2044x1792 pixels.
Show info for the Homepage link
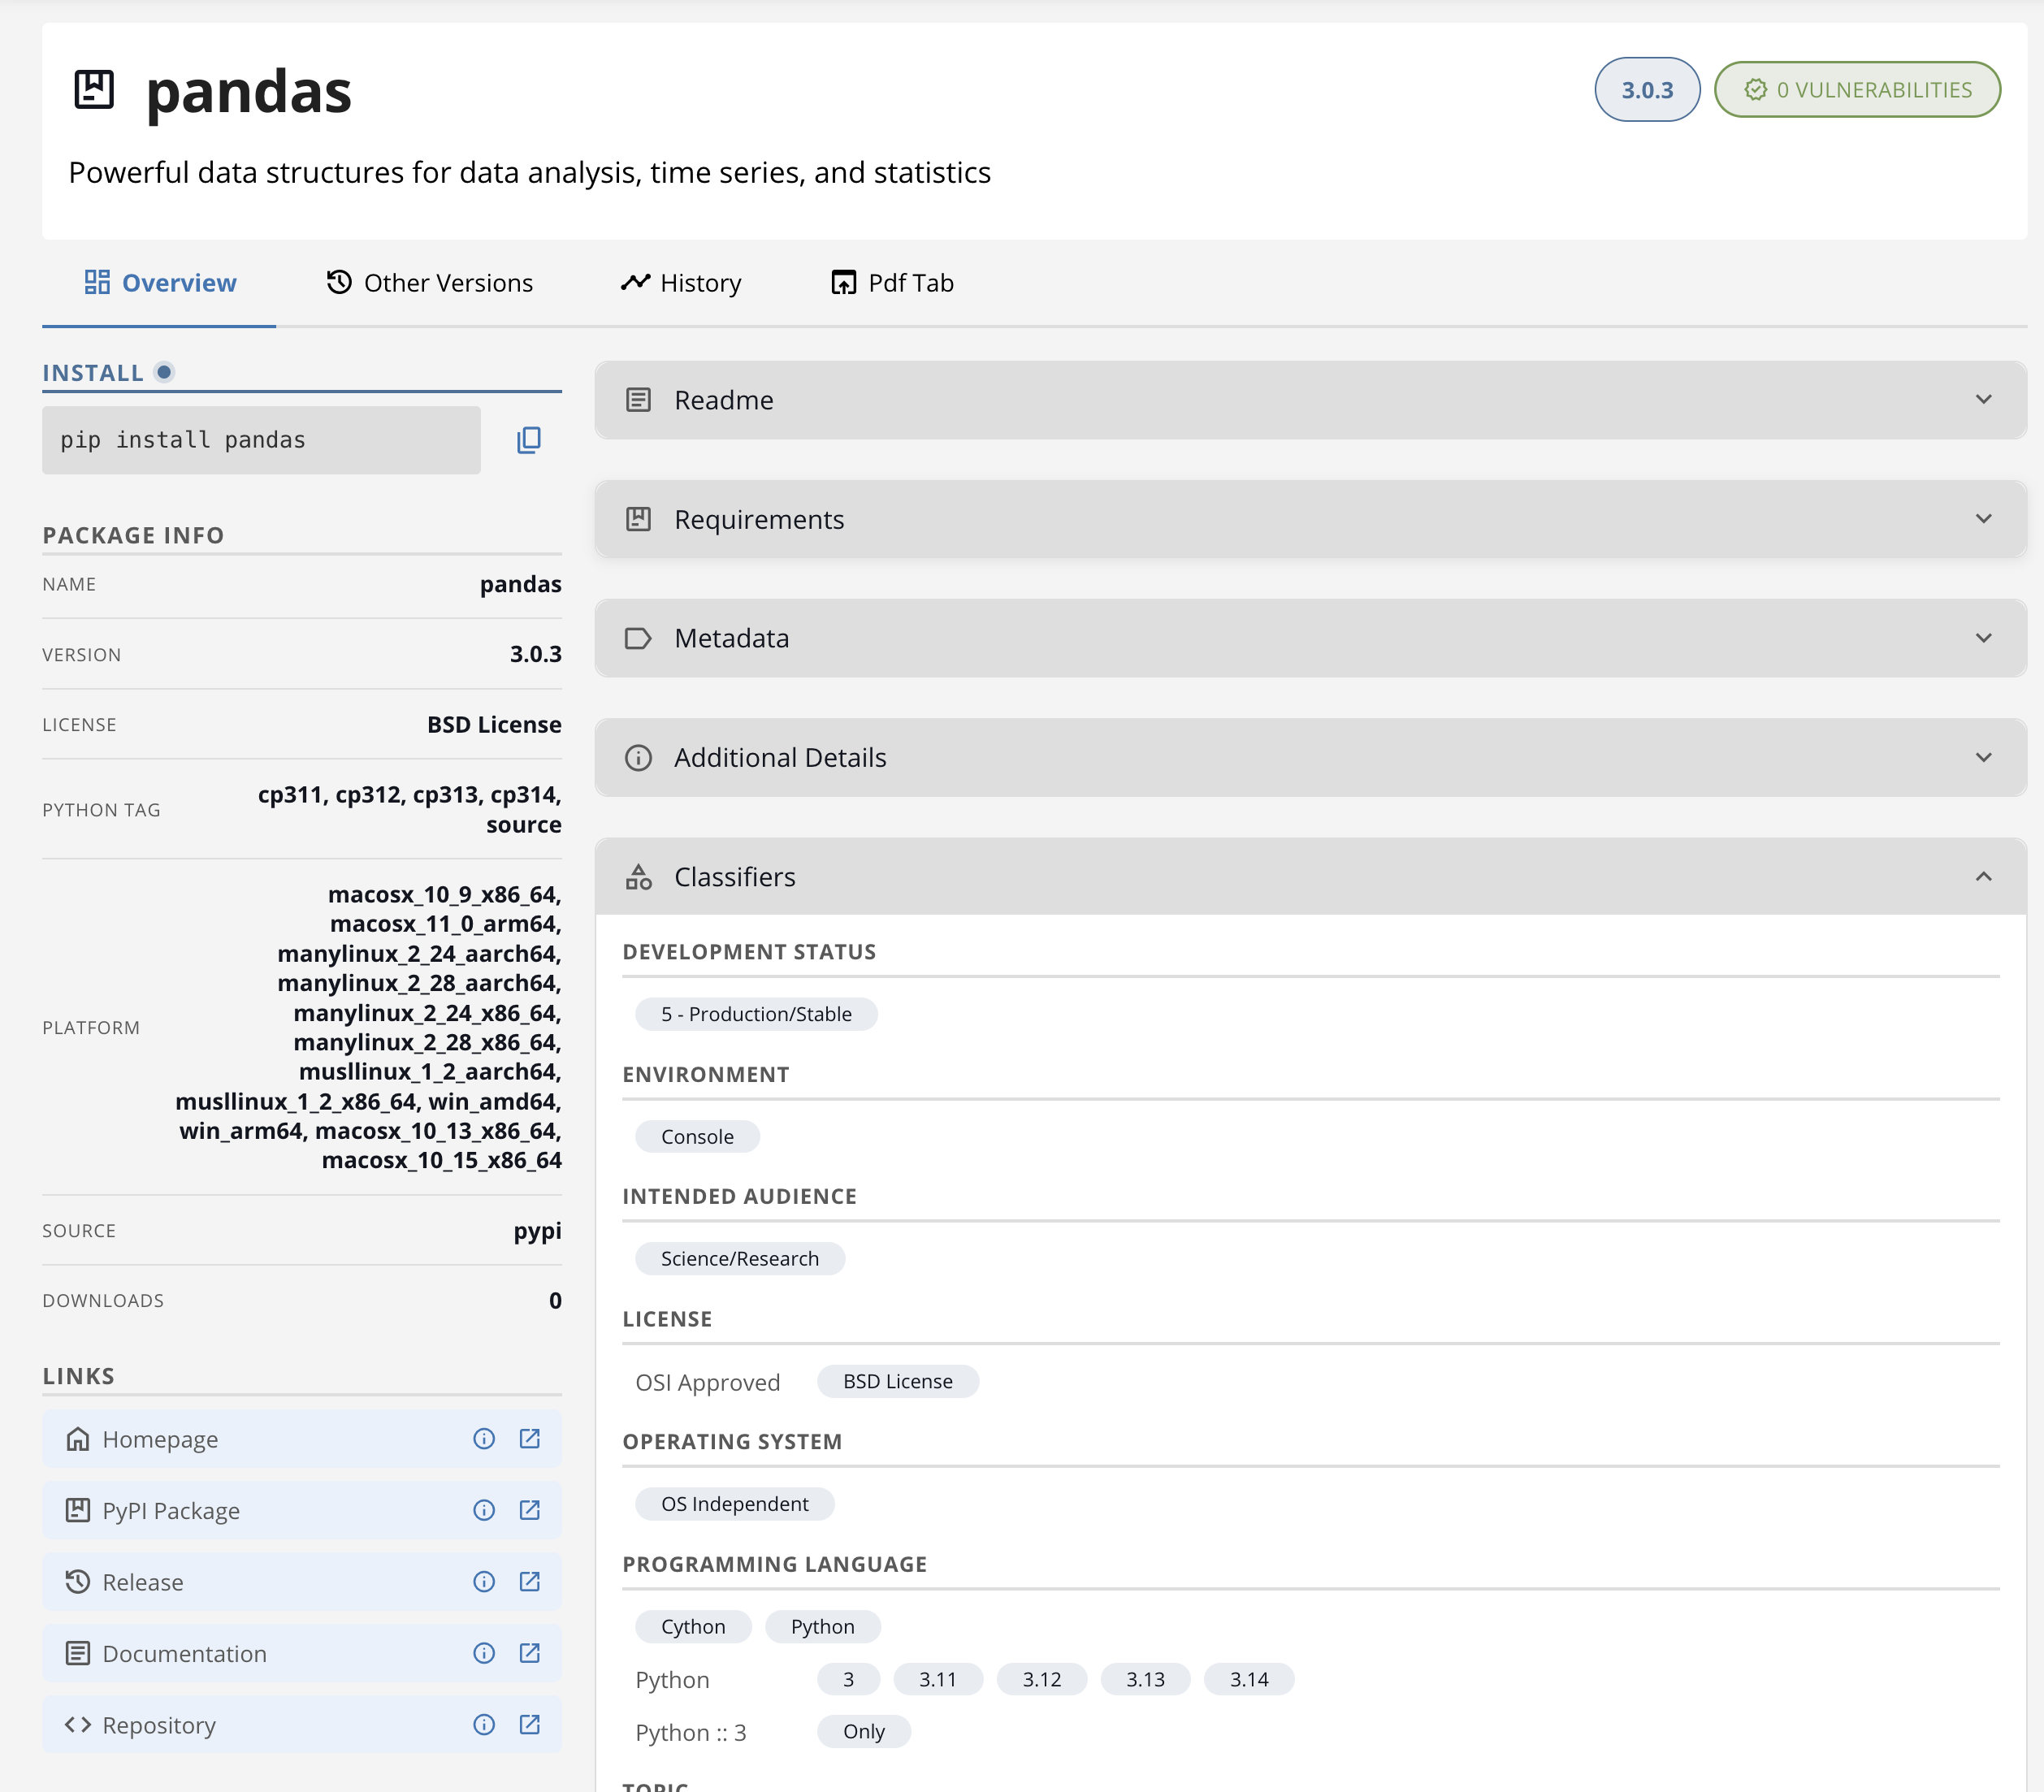pyautogui.click(x=484, y=1439)
